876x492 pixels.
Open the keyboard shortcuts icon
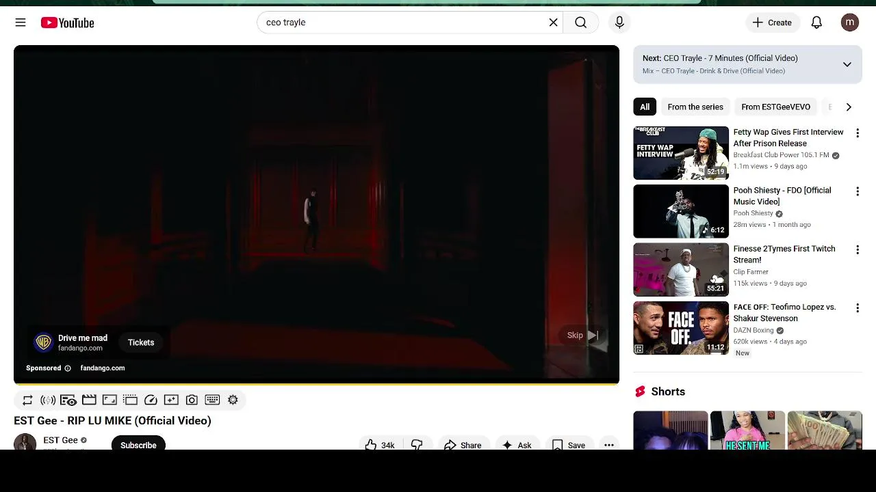coord(212,400)
